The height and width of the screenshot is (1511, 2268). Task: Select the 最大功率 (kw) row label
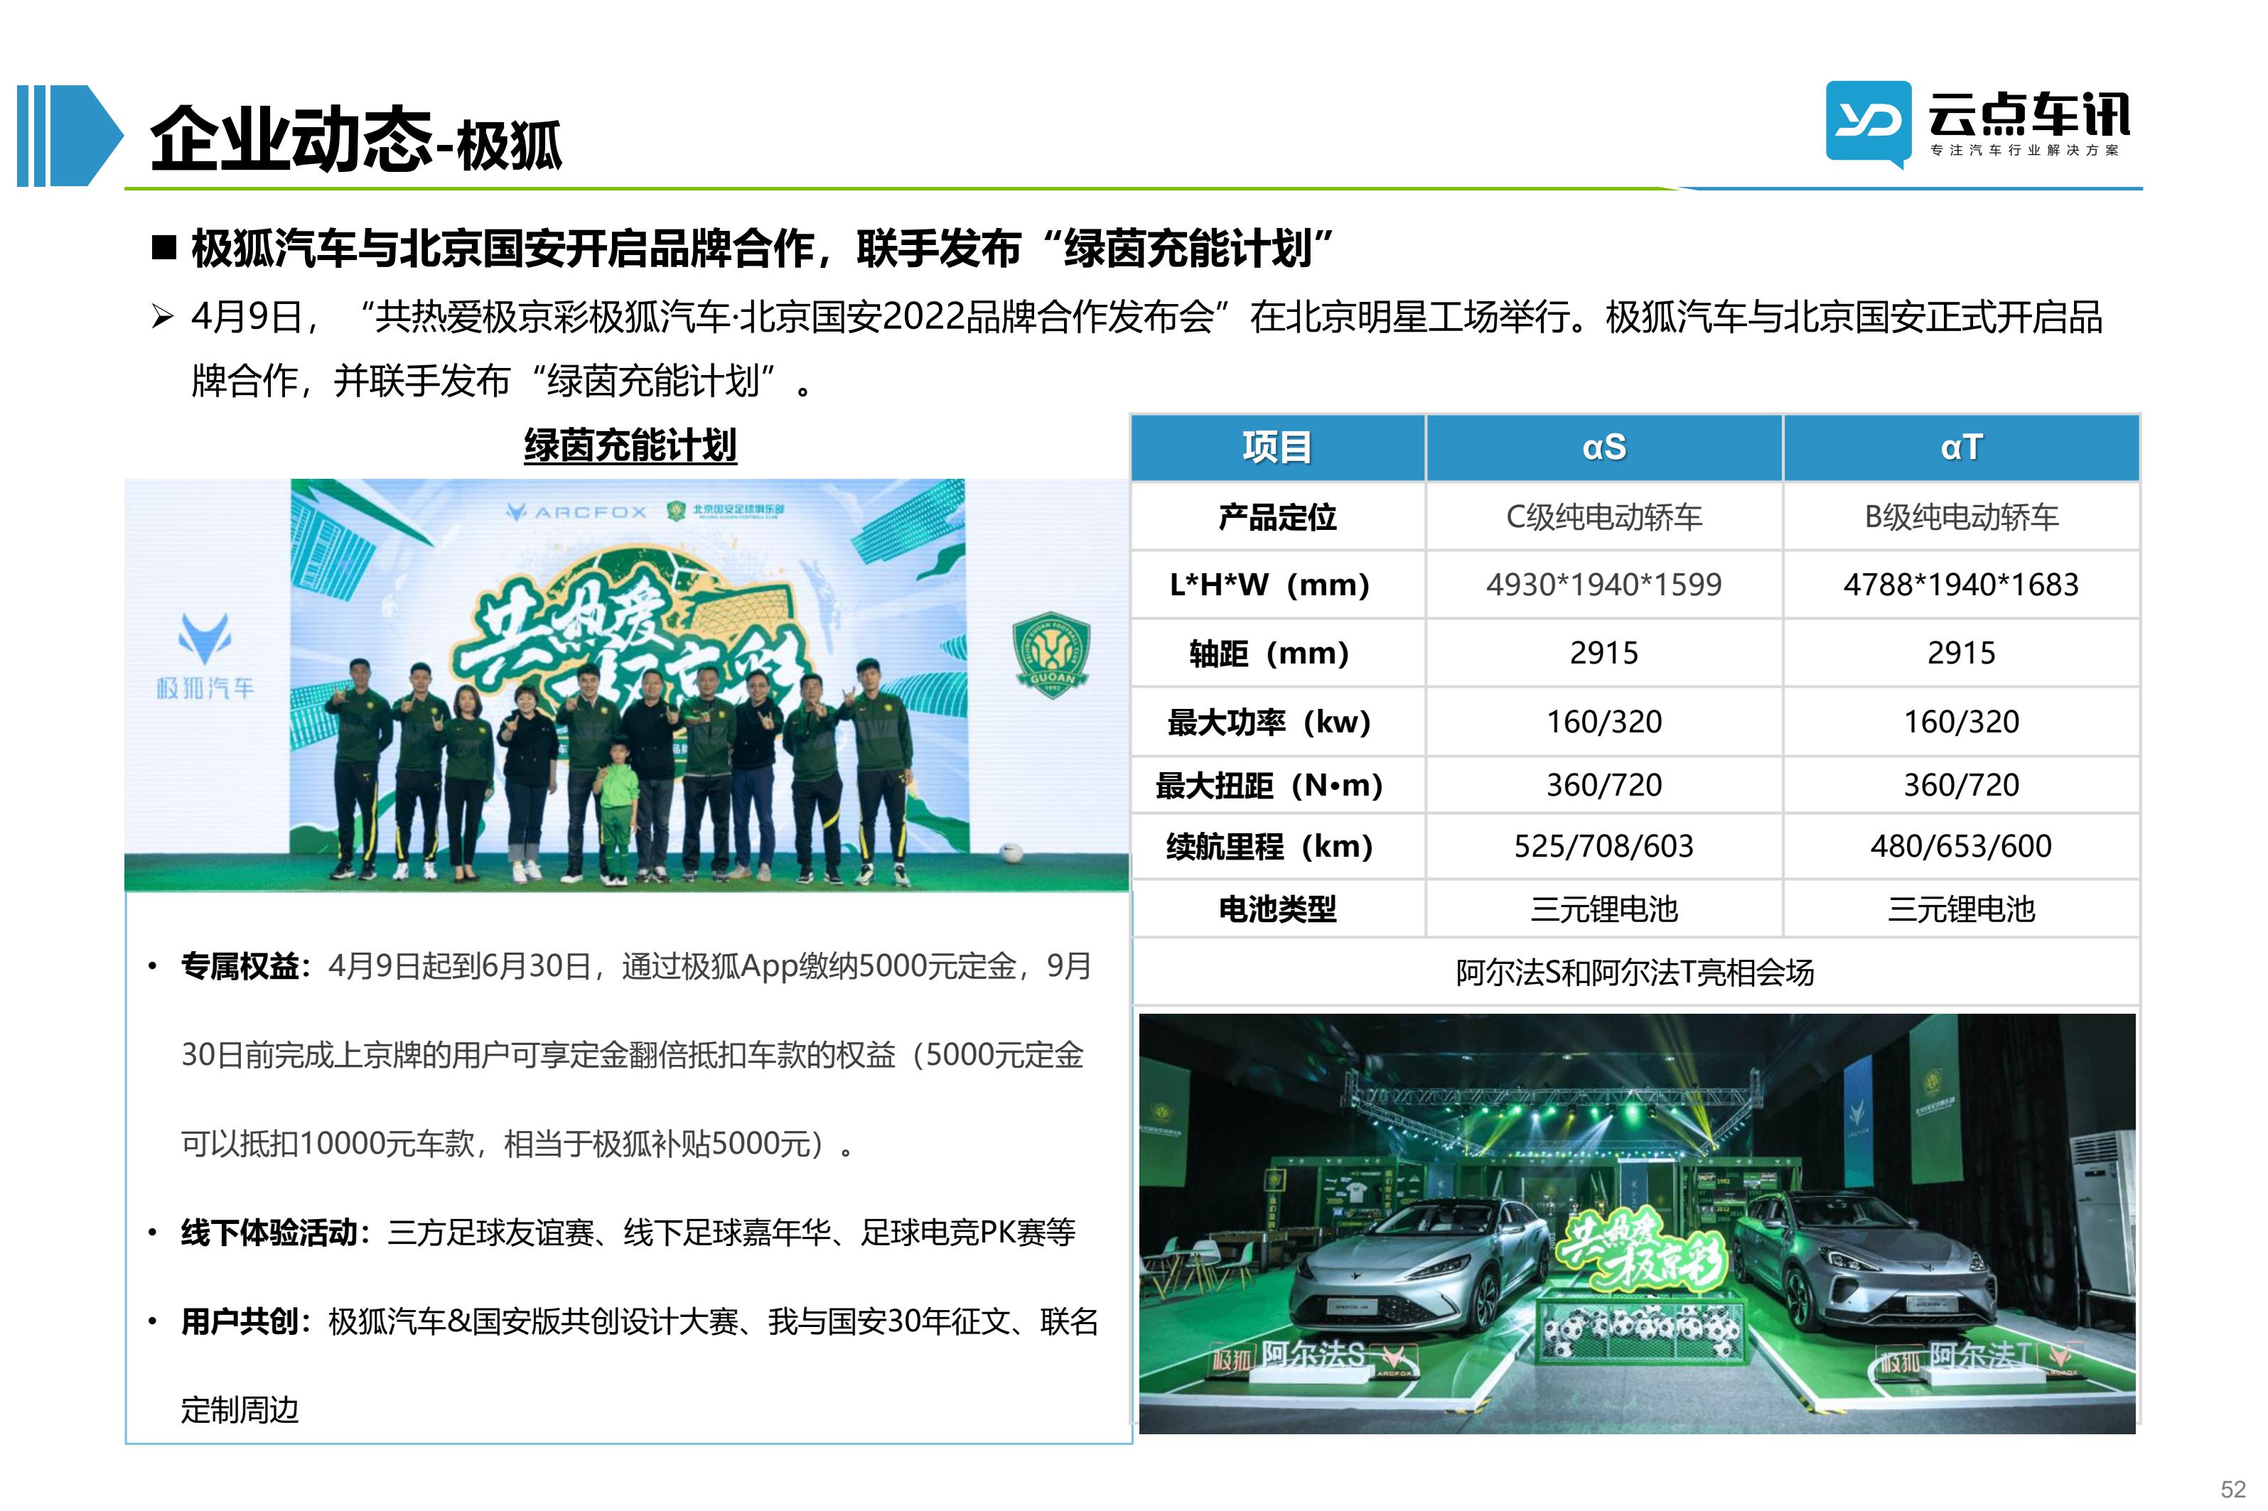pyautogui.click(x=1269, y=722)
